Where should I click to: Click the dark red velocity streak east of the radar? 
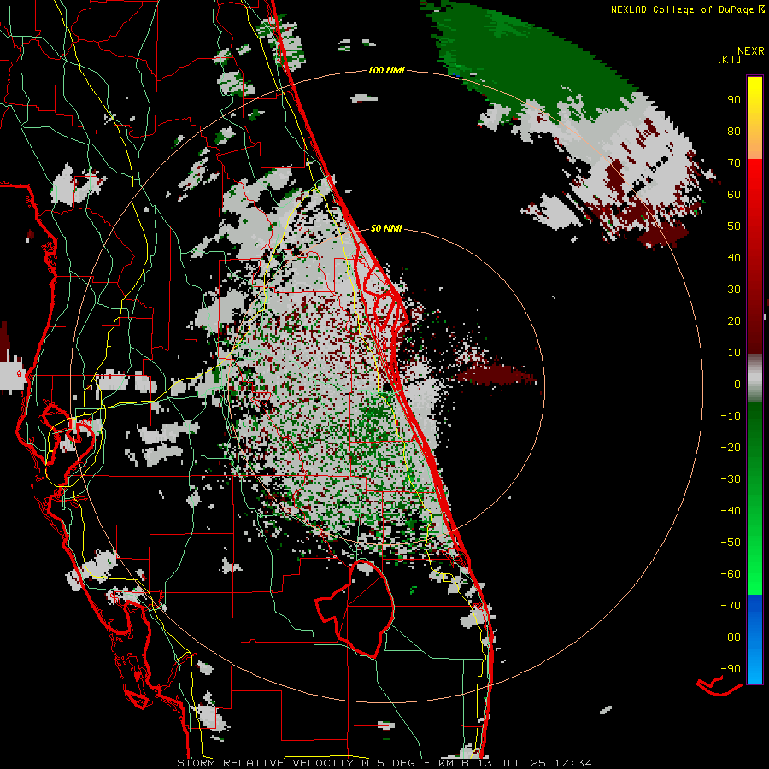496,375
